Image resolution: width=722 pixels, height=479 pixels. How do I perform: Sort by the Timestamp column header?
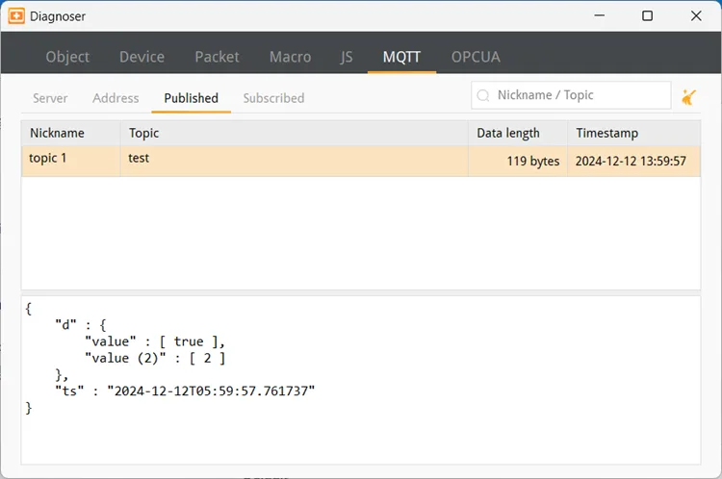[634, 133]
